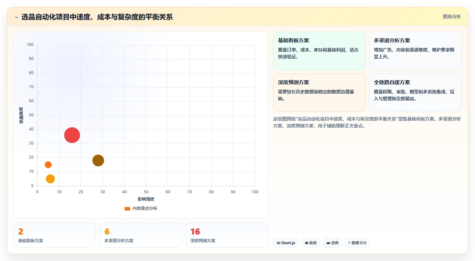Click the 需要较长历史数据 description text
The width and height of the screenshot is (475, 261).
pyautogui.click(x=316, y=95)
